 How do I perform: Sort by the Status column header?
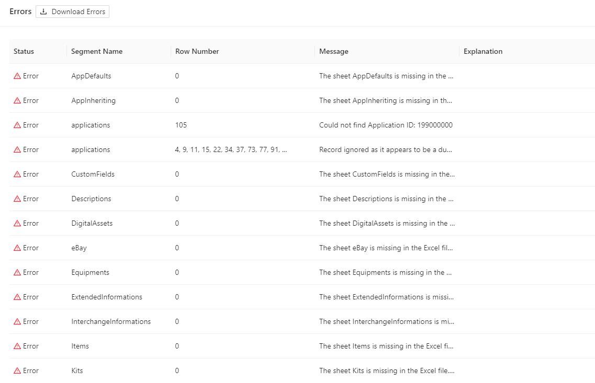click(x=24, y=51)
